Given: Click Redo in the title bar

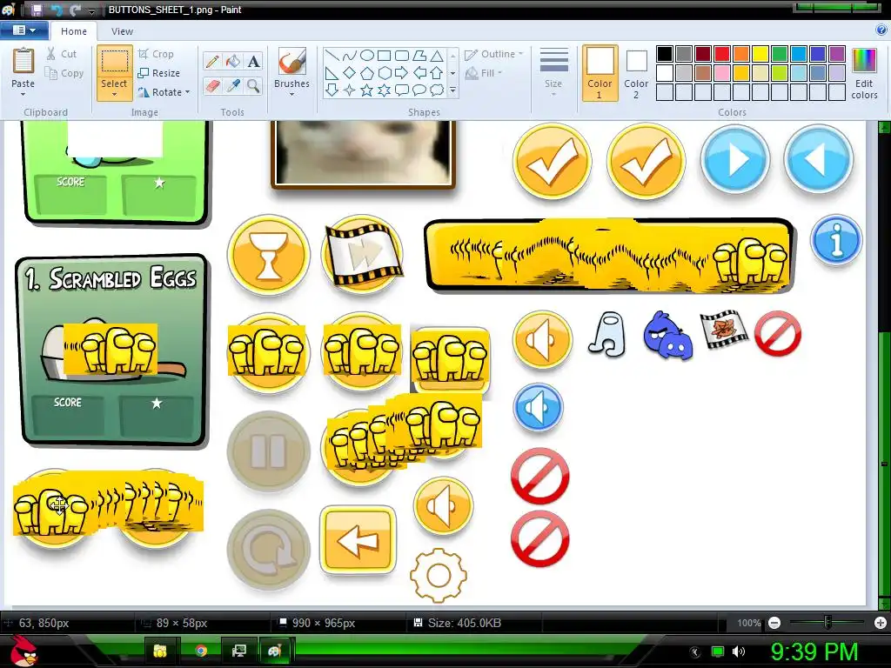Looking at the screenshot, I should click(x=75, y=10).
